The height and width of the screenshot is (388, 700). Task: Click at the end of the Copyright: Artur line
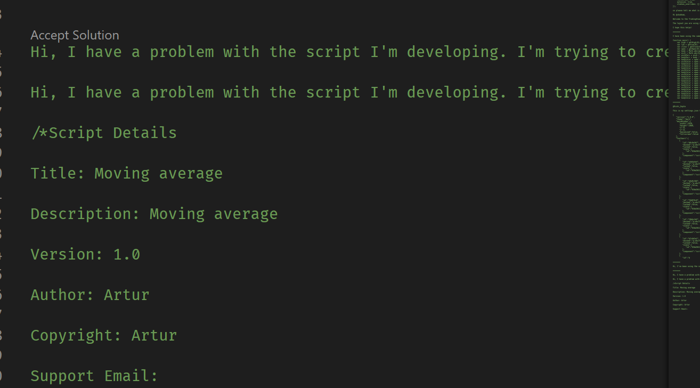coord(178,335)
